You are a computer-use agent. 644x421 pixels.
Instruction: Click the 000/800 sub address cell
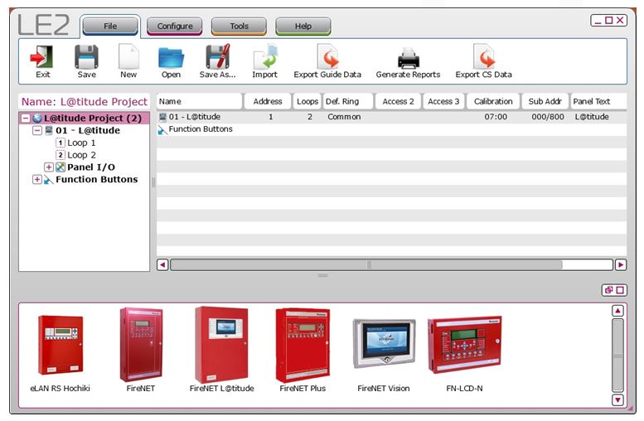[x=548, y=117]
